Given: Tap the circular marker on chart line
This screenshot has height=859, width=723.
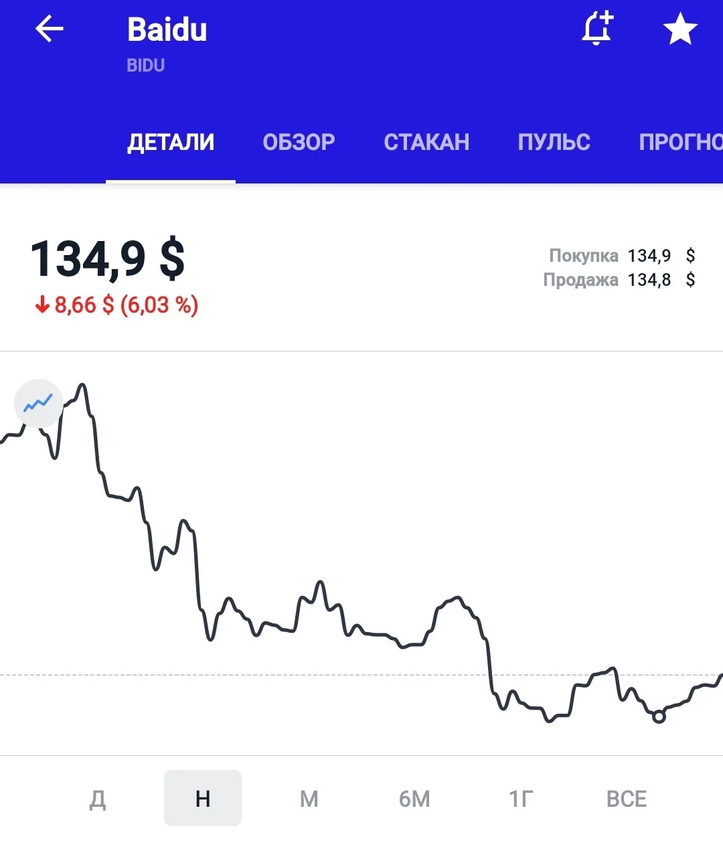Looking at the screenshot, I should click(659, 716).
